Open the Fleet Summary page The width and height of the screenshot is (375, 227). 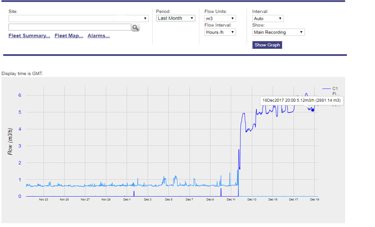[x=29, y=36]
